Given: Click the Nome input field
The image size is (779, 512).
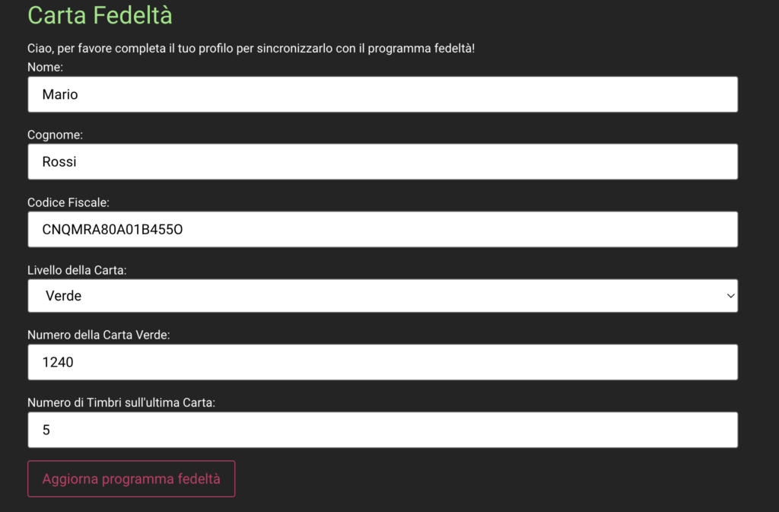Looking at the screenshot, I should pyautogui.click(x=382, y=94).
